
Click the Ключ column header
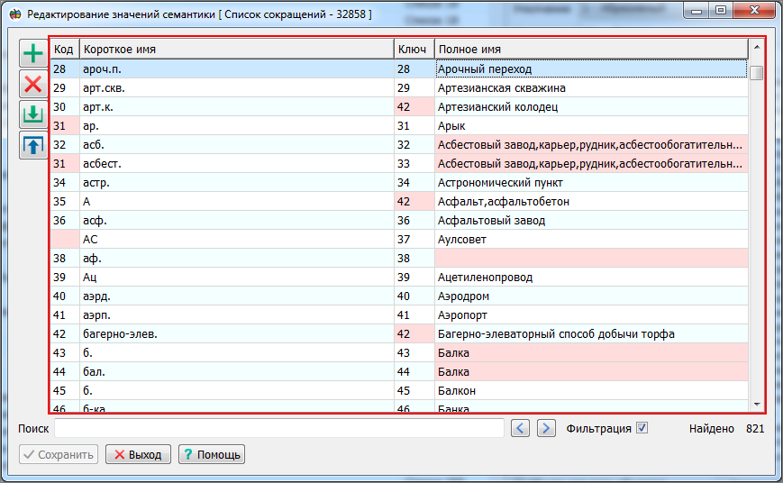[x=412, y=50]
